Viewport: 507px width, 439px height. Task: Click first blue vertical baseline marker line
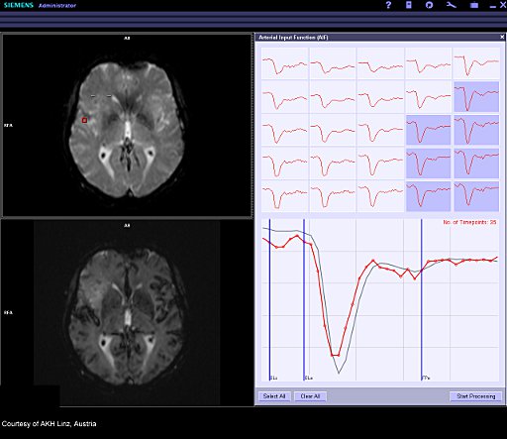coord(269,299)
